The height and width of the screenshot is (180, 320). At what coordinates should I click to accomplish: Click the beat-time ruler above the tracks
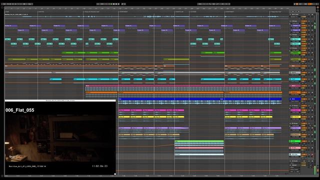tap(146, 8)
